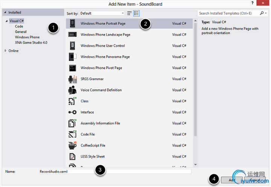Click the Windows Phone Landscape Page icon
The width and height of the screenshot is (271, 187).
(x=72, y=35)
